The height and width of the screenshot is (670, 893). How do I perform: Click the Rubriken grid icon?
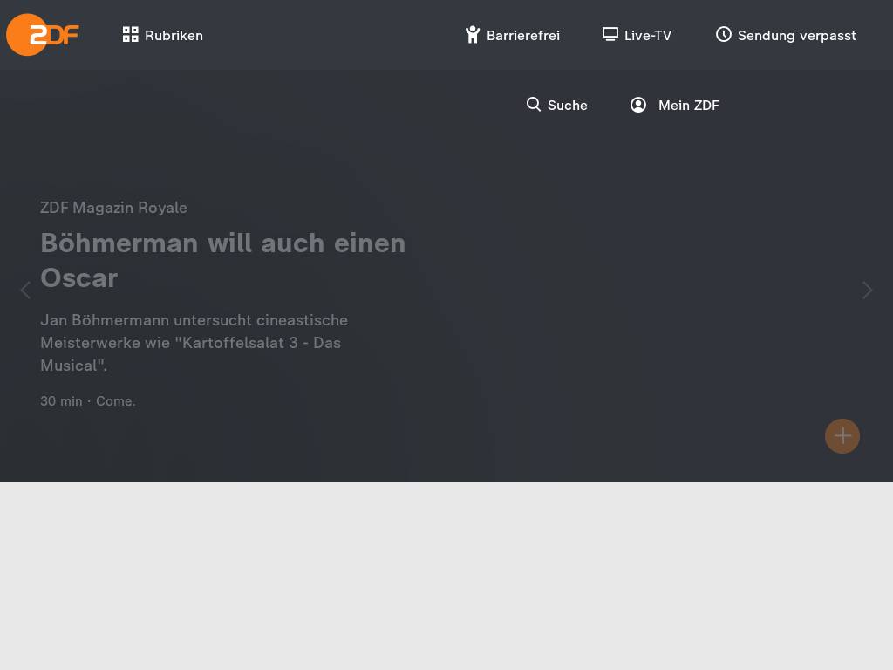tap(131, 35)
